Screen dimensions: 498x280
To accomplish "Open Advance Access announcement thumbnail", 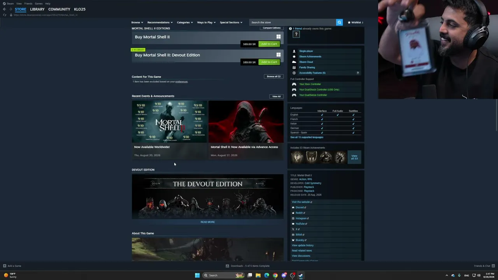I will coord(246,122).
